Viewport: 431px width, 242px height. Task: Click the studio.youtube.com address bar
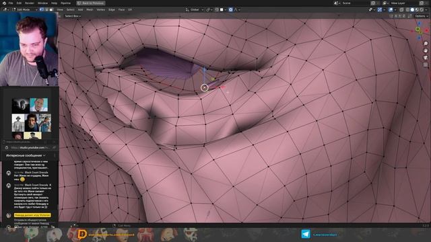30,148
